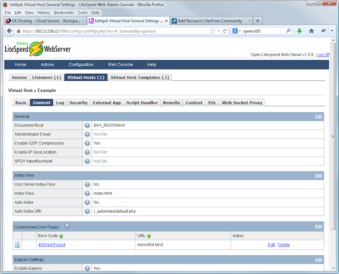The height and width of the screenshot is (274, 339).
Task: Click document icon in 404 Not Found row
Action: (x=17, y=245)
